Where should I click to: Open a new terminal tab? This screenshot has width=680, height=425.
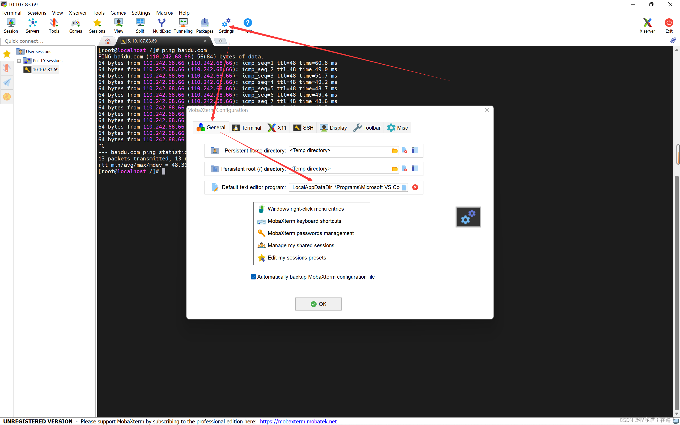click(220, 41)
